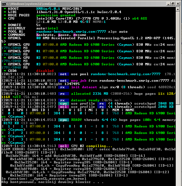Click the 'BUS ID' column header

point(38,110)
